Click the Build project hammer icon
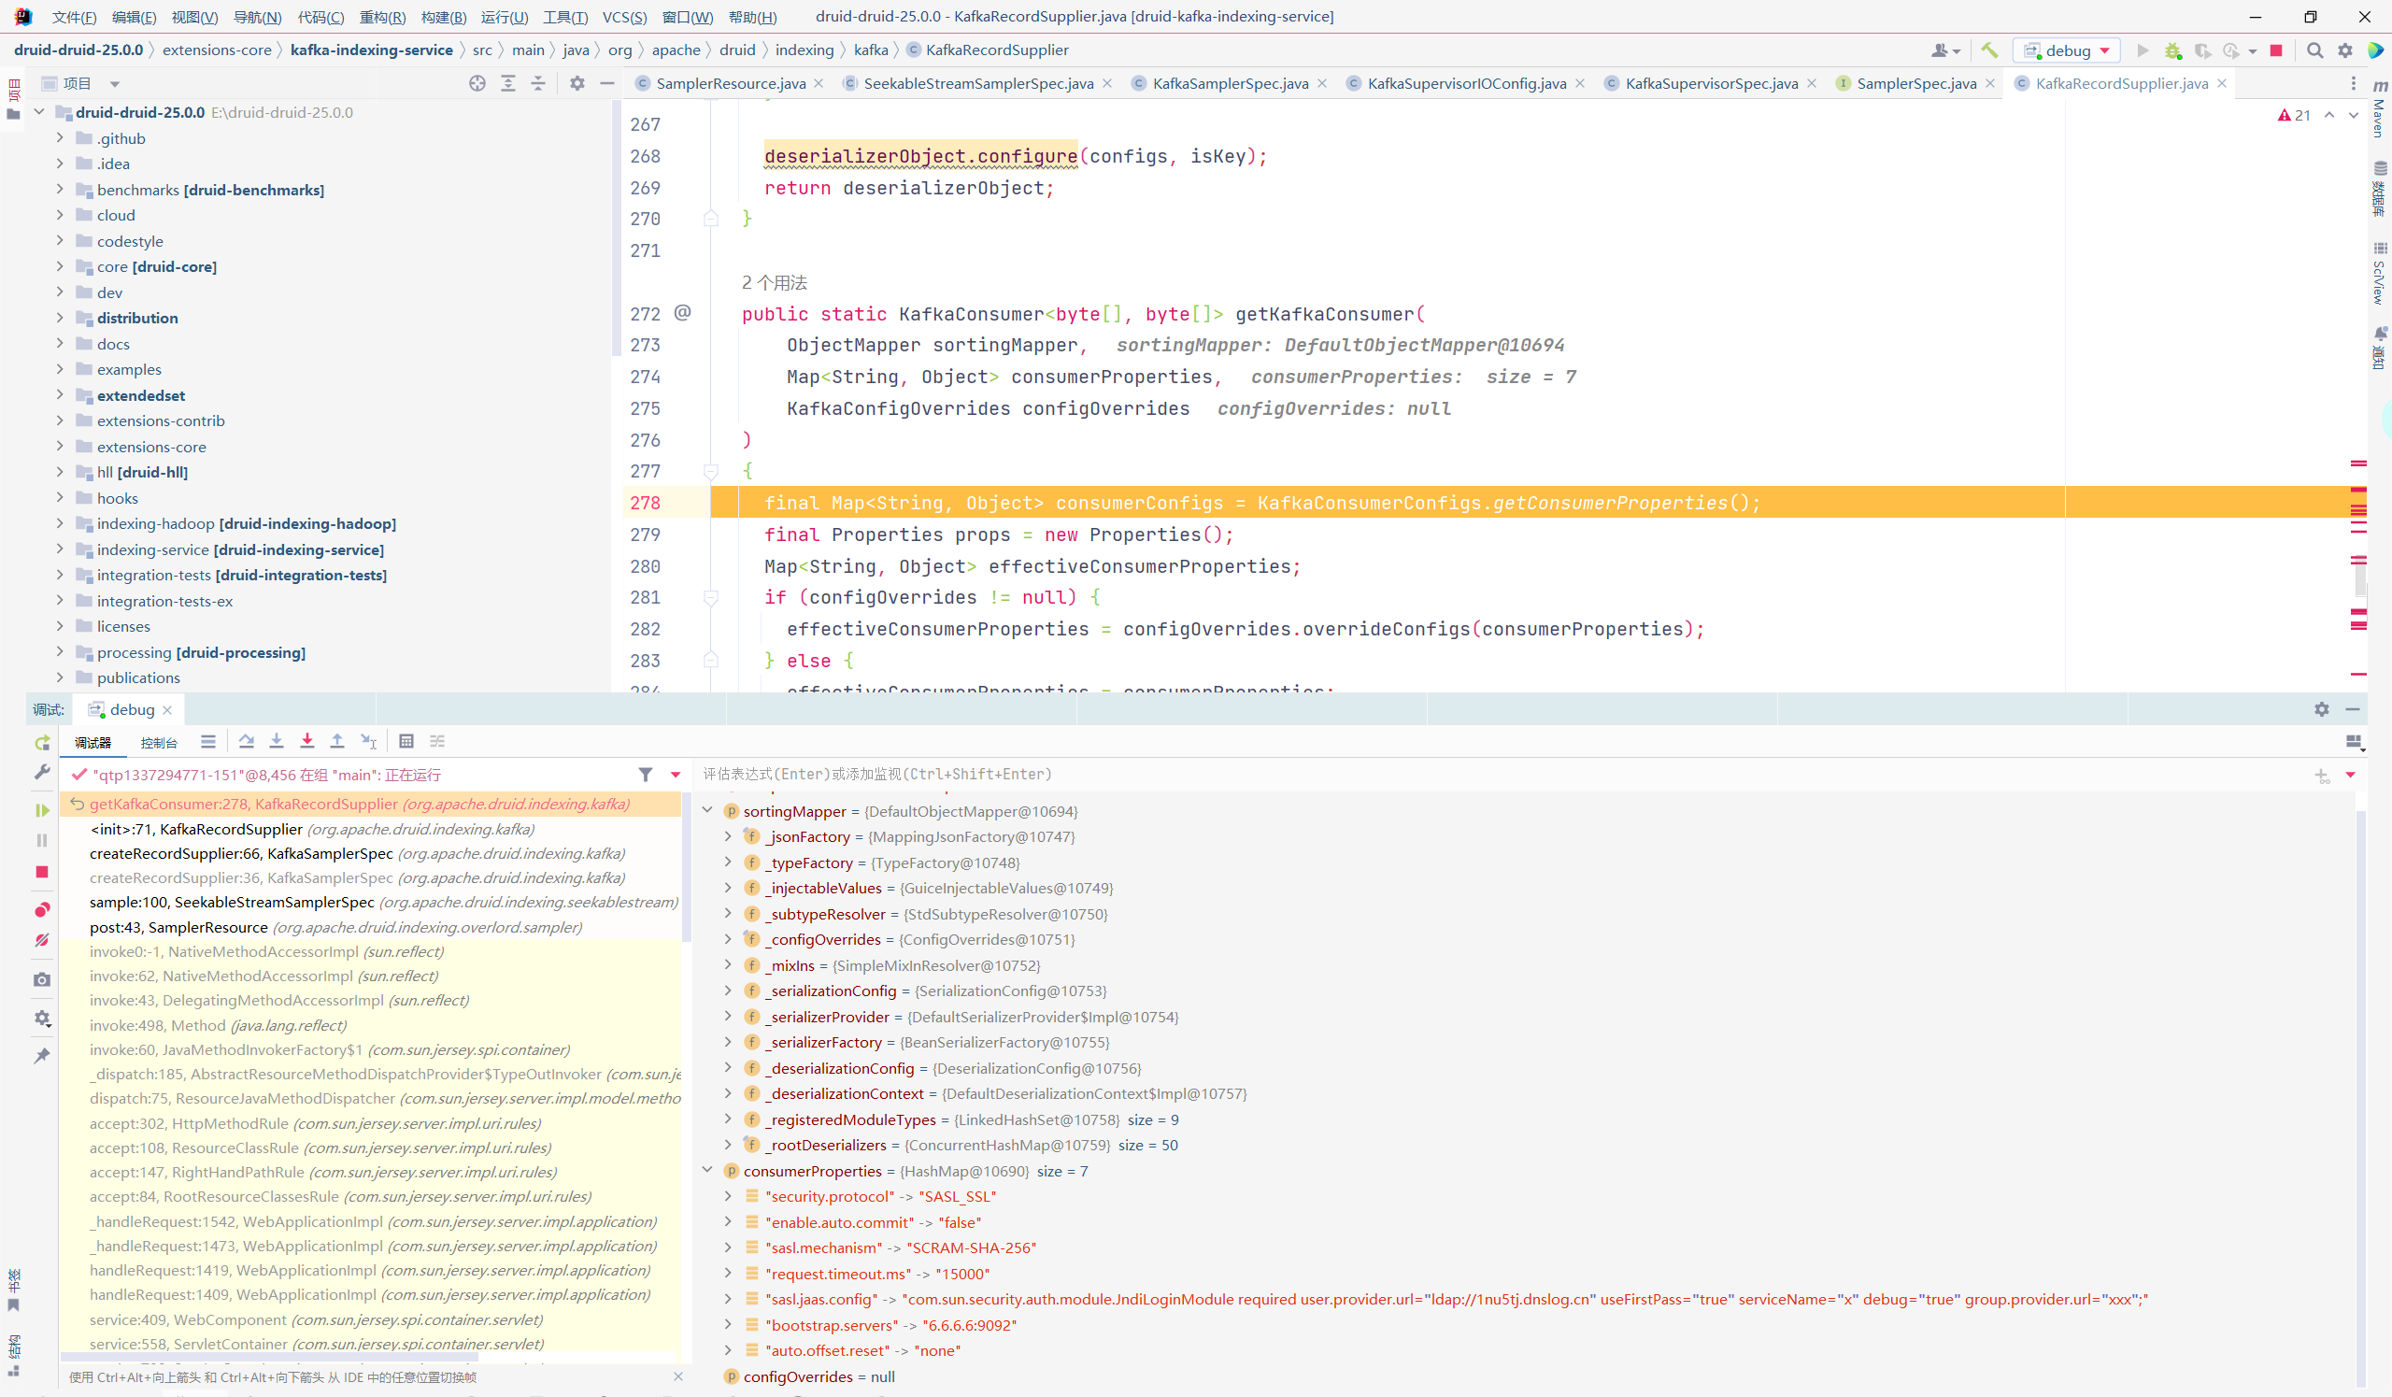This screenshot has width=2392, height=1397. point(1988,50)
